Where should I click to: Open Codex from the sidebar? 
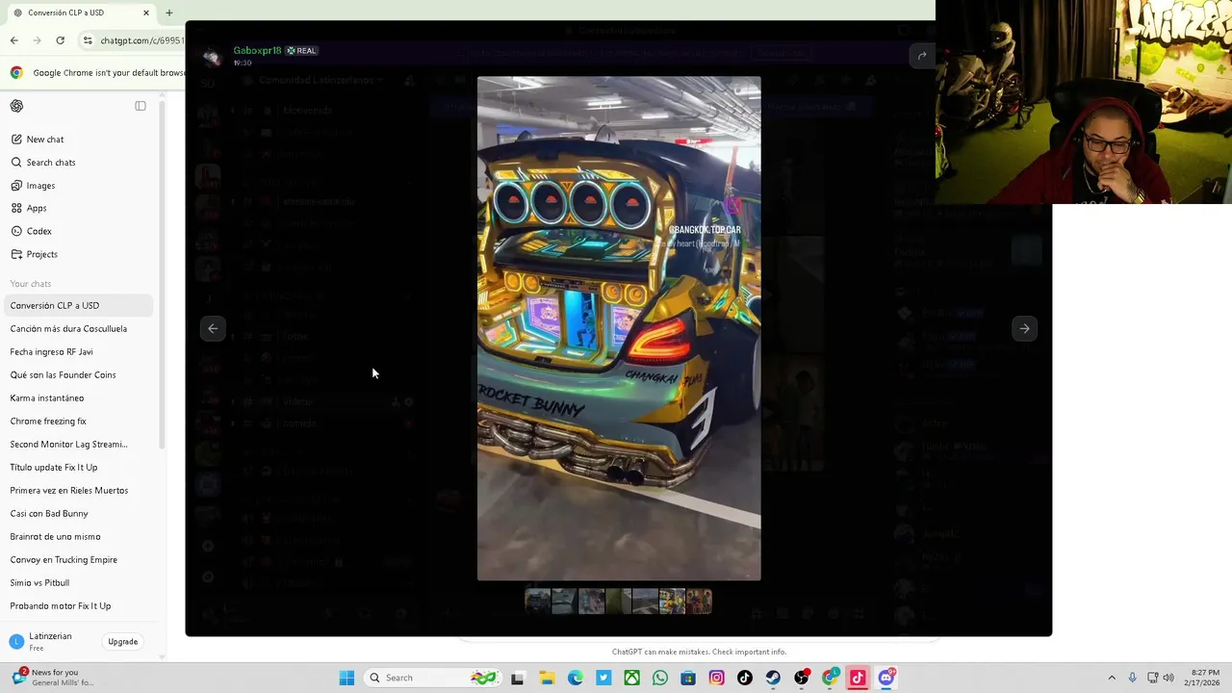[39, 231]
